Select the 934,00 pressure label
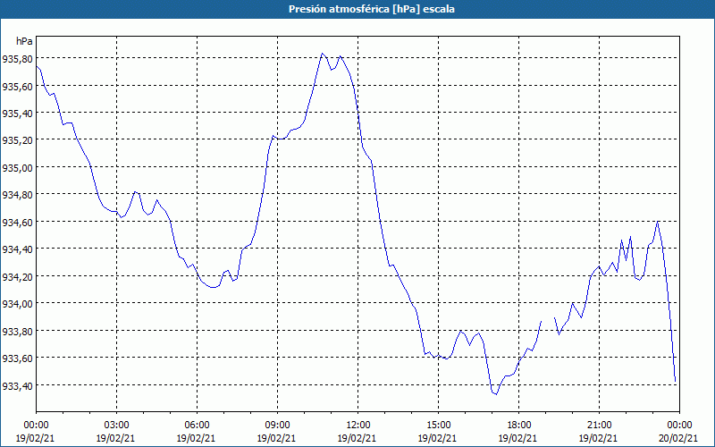 coord(17,304)
